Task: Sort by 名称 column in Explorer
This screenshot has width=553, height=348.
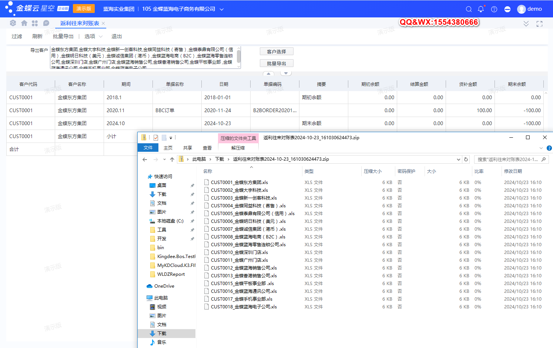Action: pyautogui.click(x=208, y=171)
